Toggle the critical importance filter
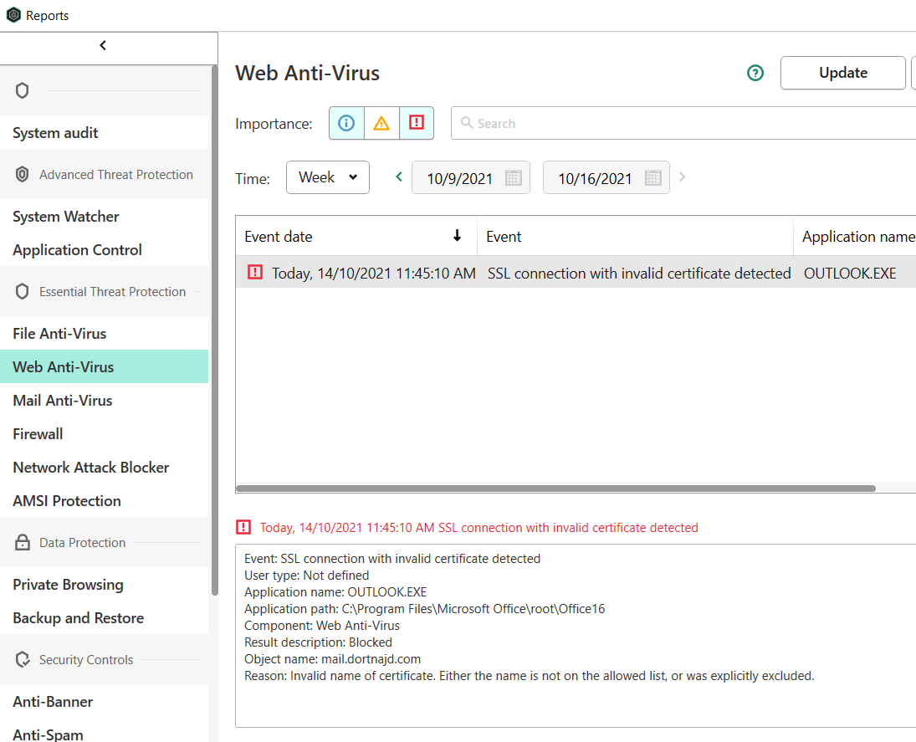916x742 pixels. 417,123
